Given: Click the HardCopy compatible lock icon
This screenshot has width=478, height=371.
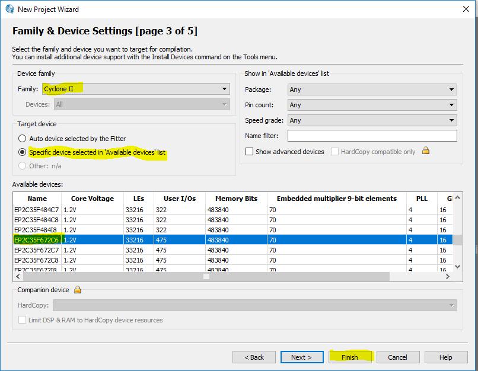Looking at the screenshot, I should point(426,151).
